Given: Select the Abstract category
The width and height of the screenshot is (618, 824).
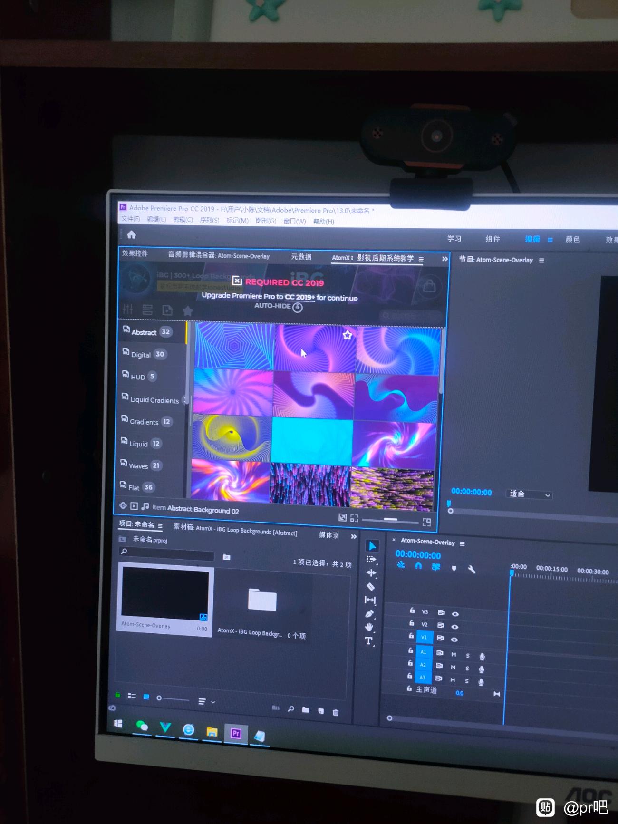Looking at the screenshot, I should pos(152,332).
